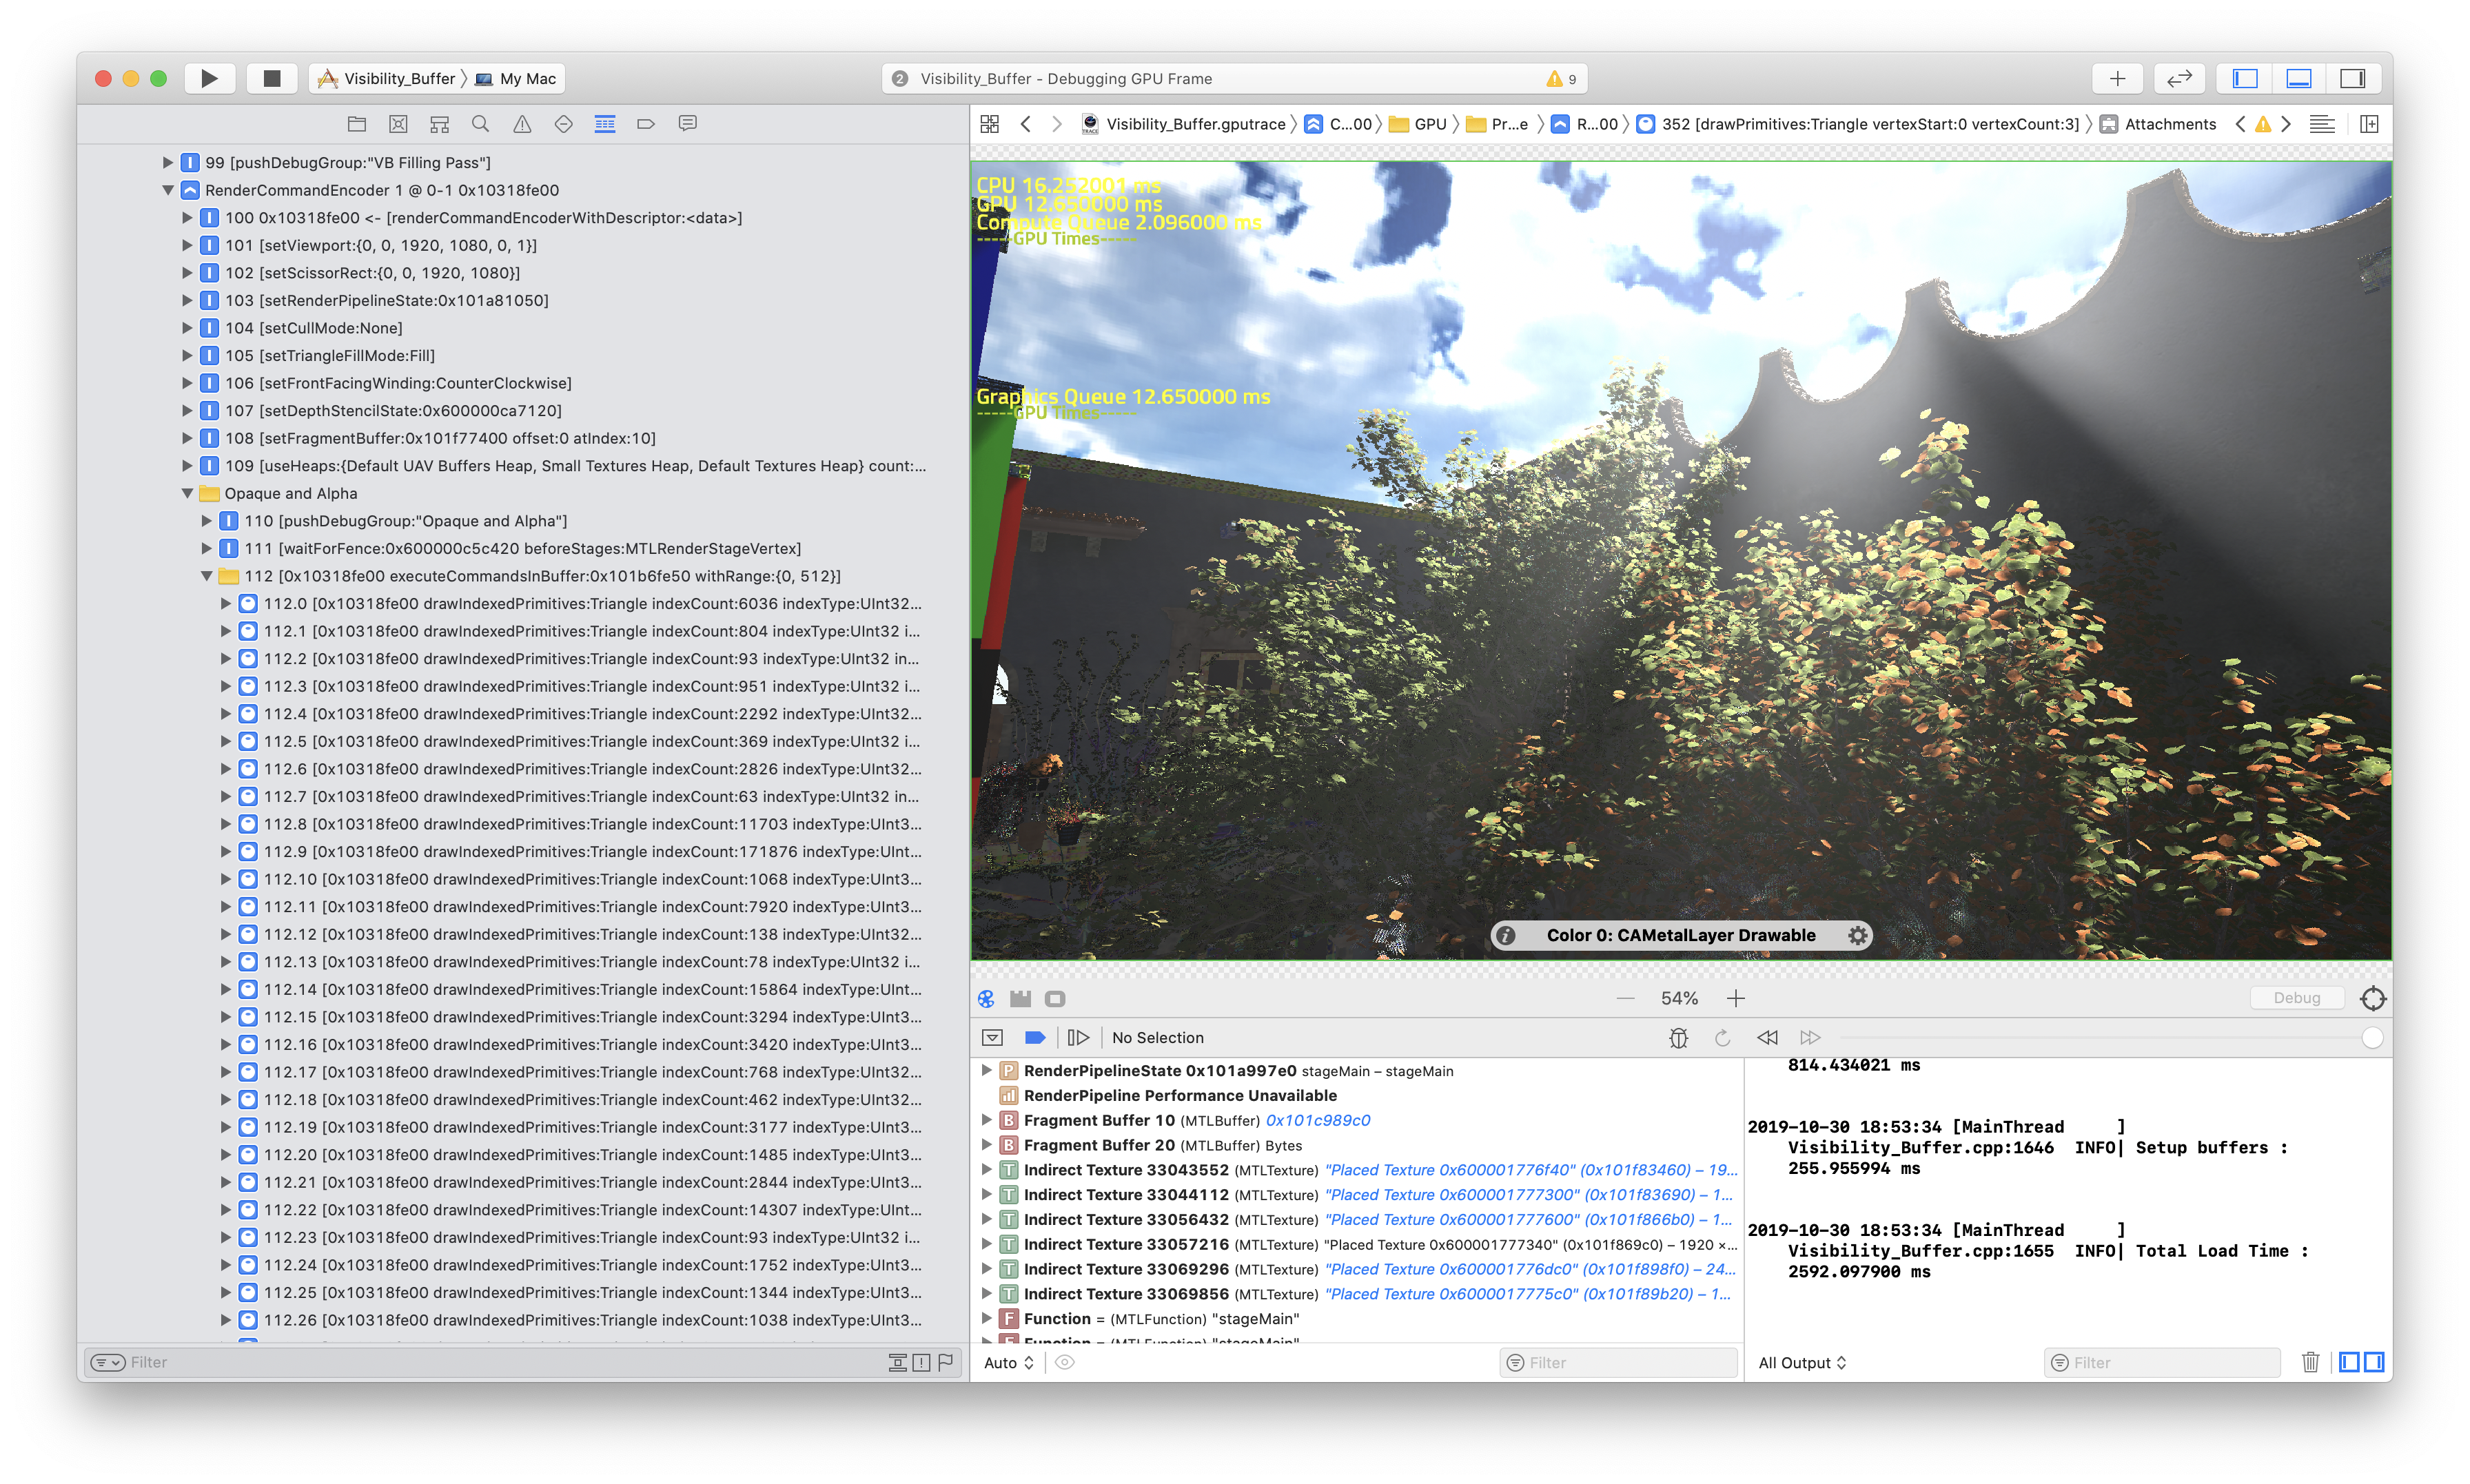Click the Stop button in toolbar
Viewport: 2470px width, 1484px height.
pyautogui.click(x=271, y=78)
